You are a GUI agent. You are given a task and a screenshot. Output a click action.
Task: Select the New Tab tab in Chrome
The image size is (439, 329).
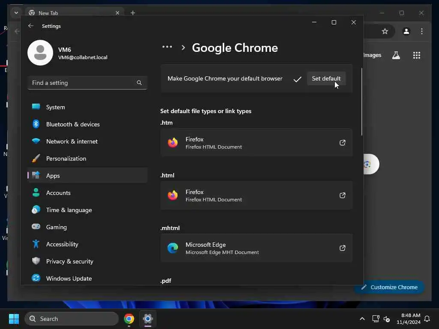pyautogui.click(x=75, y=13)
